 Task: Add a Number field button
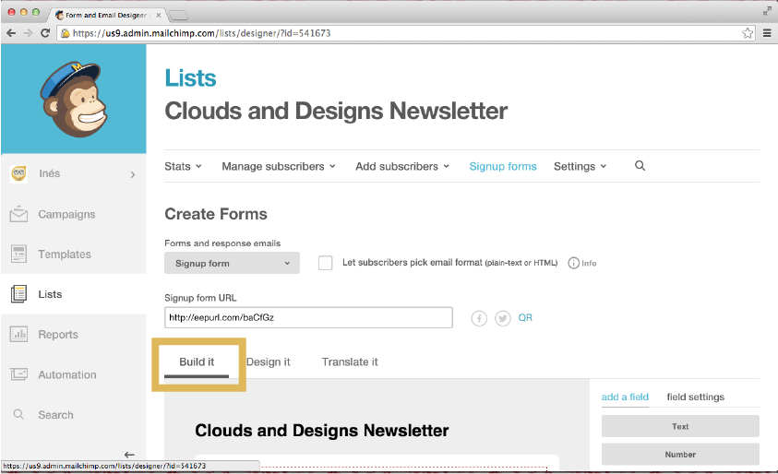tap(680, 454)
